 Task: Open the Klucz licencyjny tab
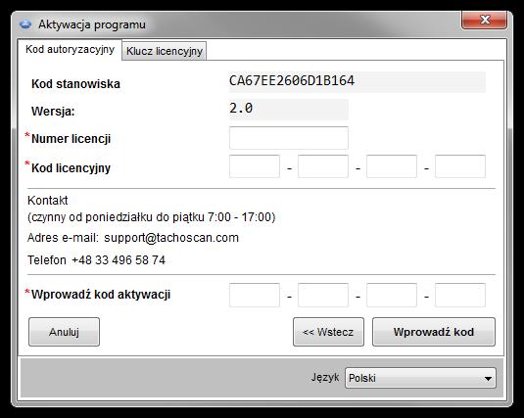click(165, 51)
